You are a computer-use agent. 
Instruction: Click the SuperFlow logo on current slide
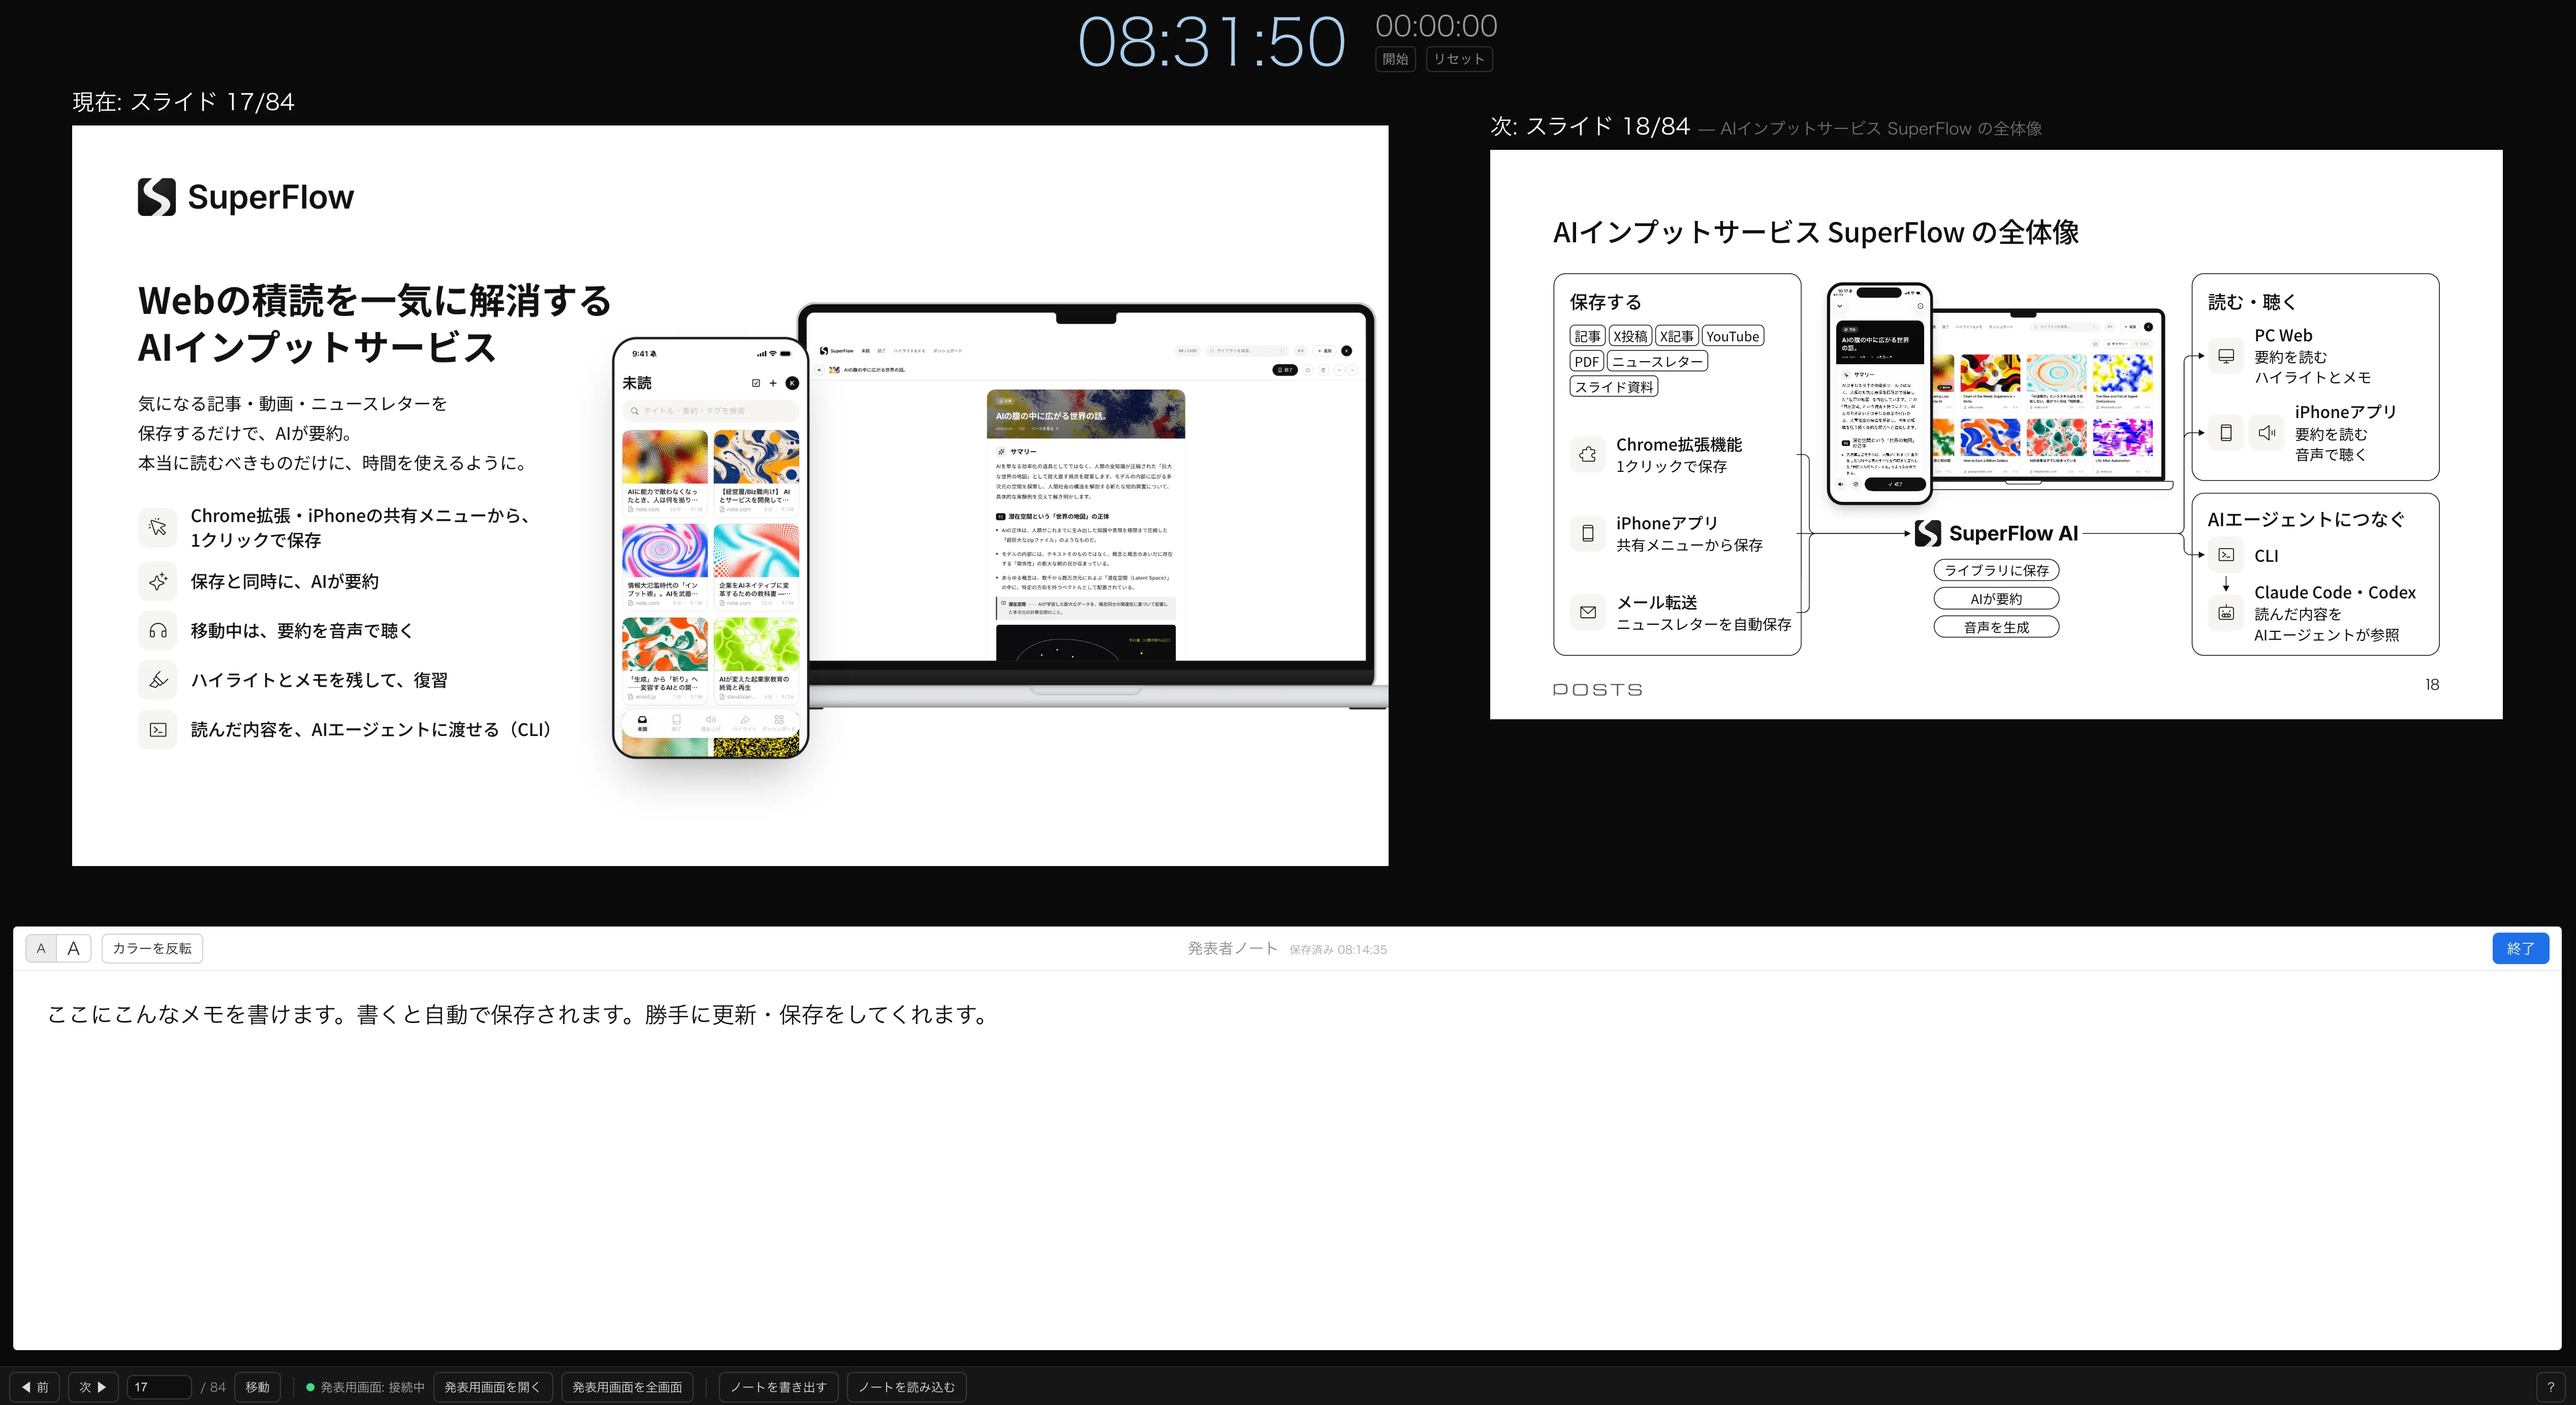click(x=246, y=197)
